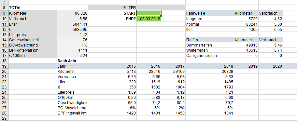Screen dimensions: 297x121
Task: Click the langsam Verbrauch value 4,62
Action: [271, 19]
